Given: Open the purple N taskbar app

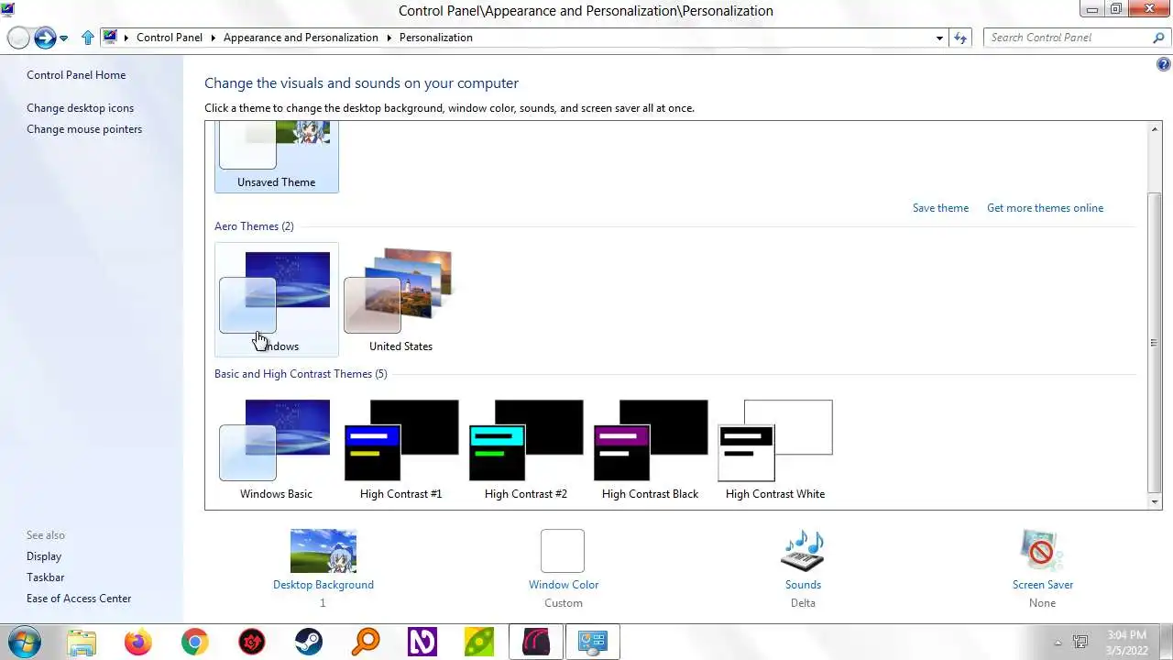Looking at the screenshot, I should (x=422, y=643).
